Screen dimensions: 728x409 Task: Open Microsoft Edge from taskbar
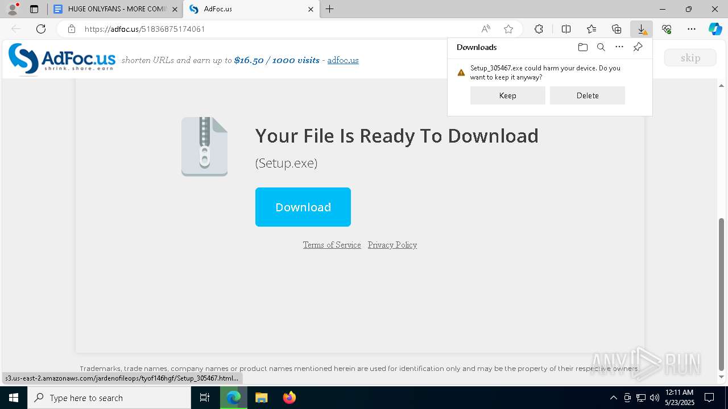[234, 398]
